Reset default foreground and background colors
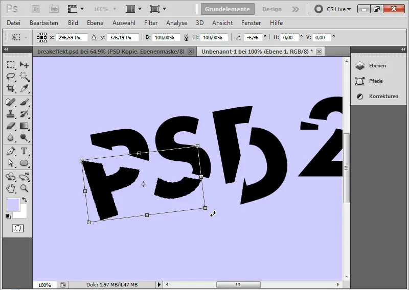The width and height of the screenshot is (409, 290). (8, 216)
